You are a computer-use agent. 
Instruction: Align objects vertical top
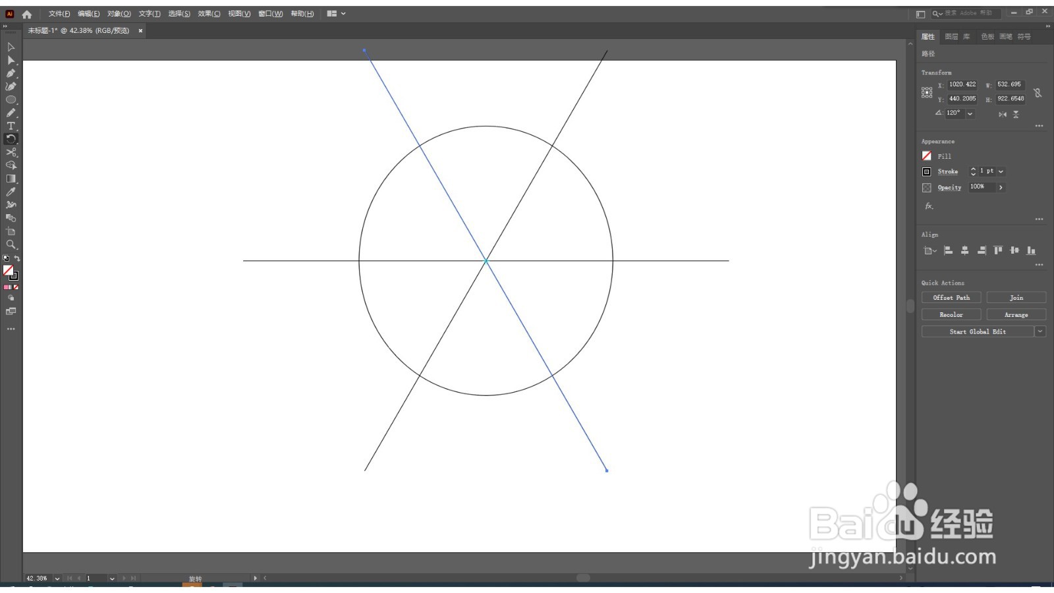tap(998, 250)
